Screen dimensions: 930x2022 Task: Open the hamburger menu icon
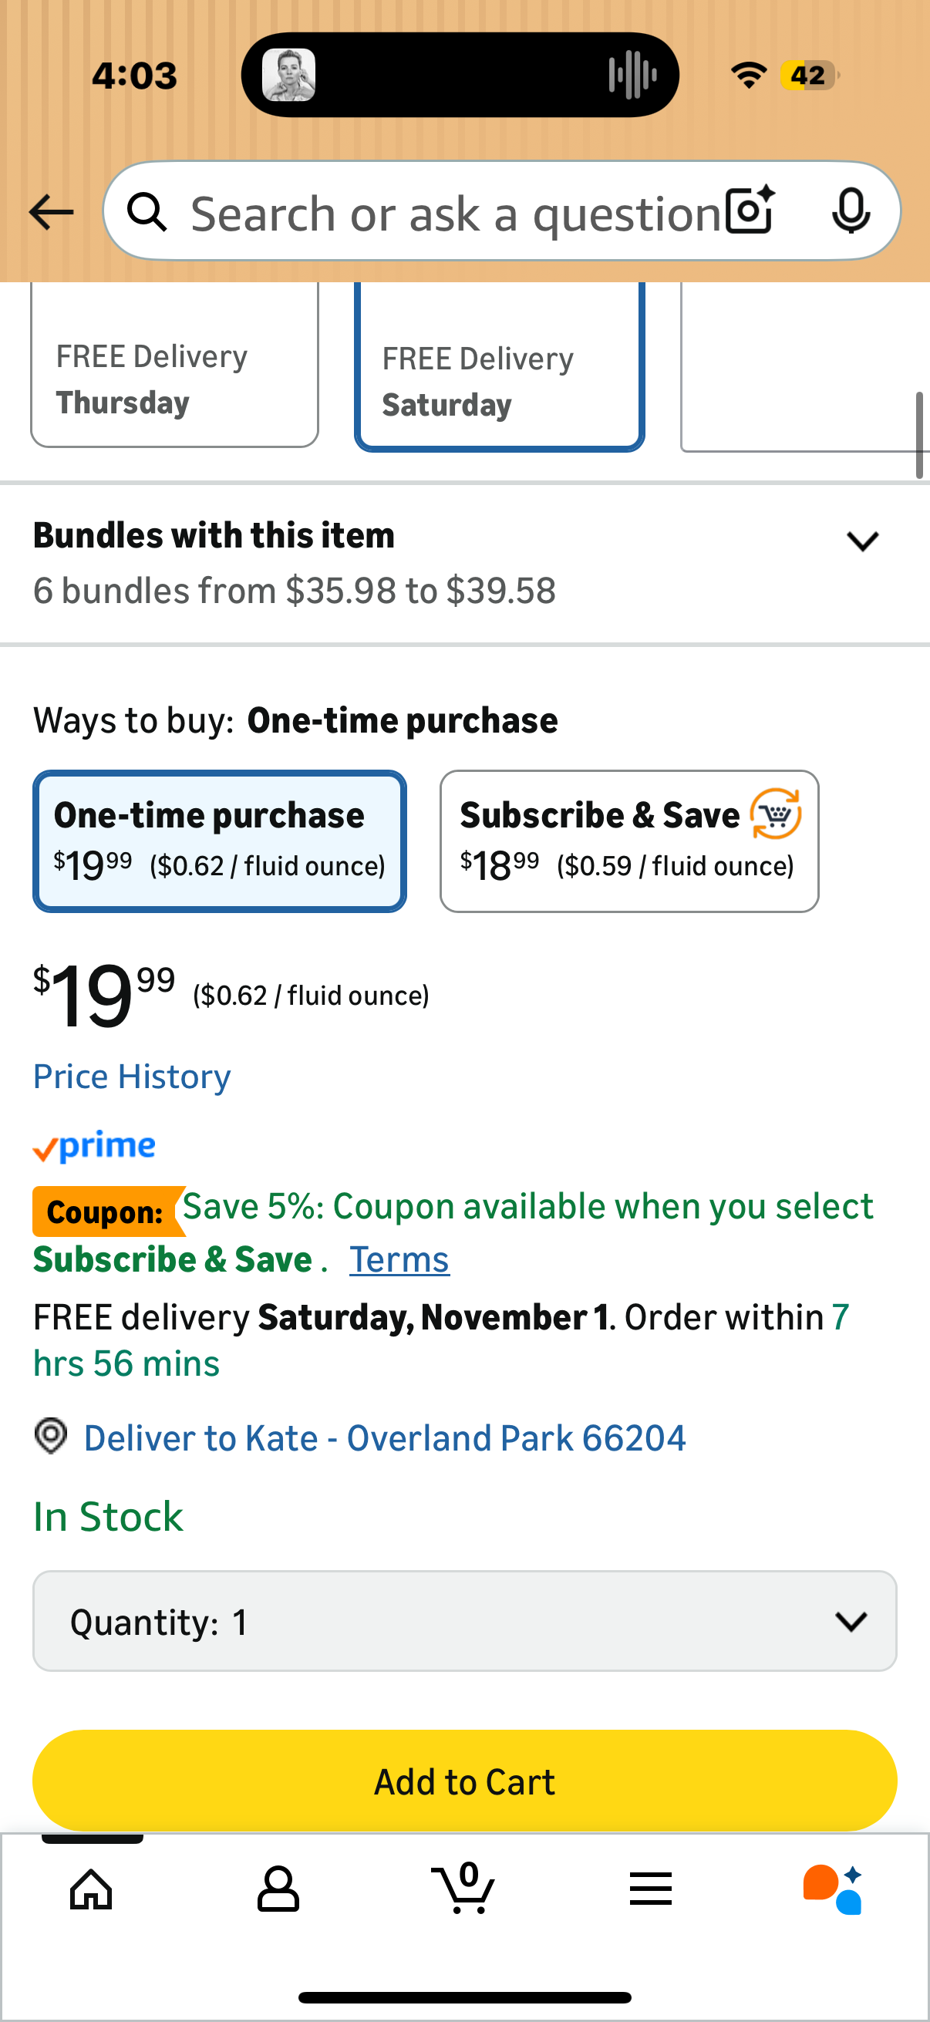[x=651, y=1889]
